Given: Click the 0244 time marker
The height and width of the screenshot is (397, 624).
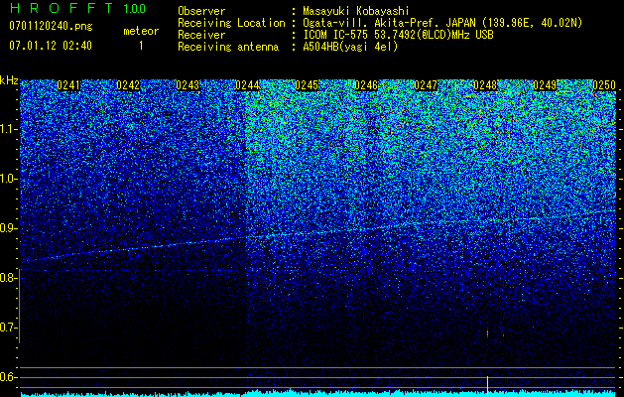Looking at the screenshot, I should 247,85.
